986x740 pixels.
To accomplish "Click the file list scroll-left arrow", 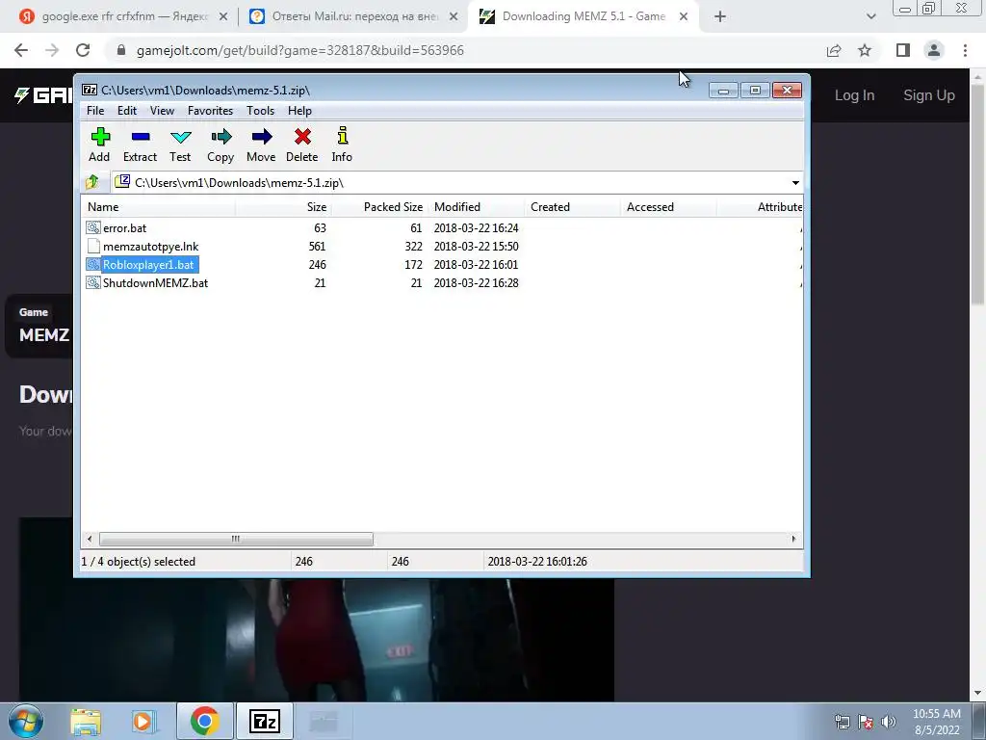I will click(x=90, y=540).
